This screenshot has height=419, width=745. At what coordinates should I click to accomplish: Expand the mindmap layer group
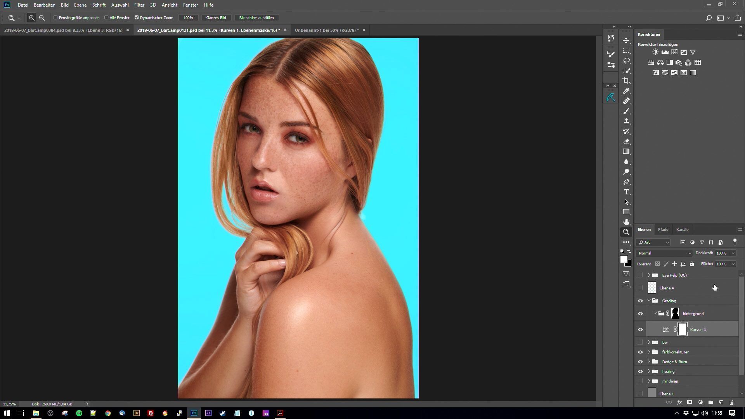pyautogui.click(x=649, y=381)
